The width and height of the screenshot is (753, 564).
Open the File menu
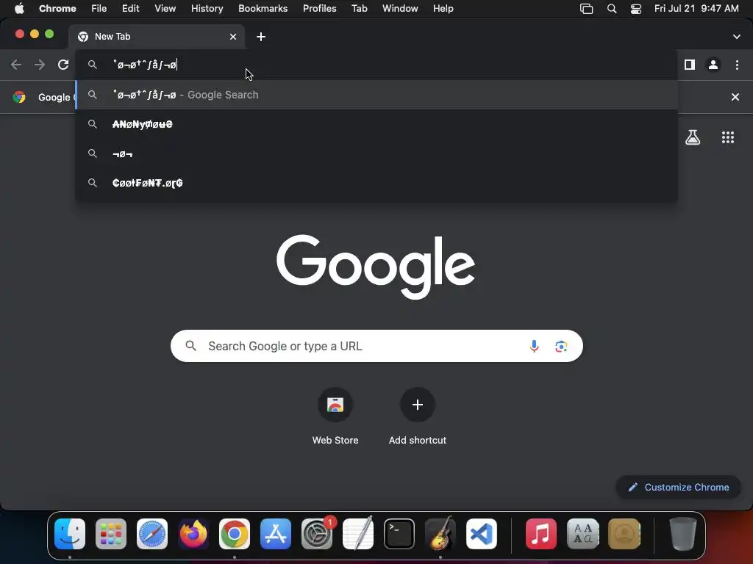(x=99, y=9)
